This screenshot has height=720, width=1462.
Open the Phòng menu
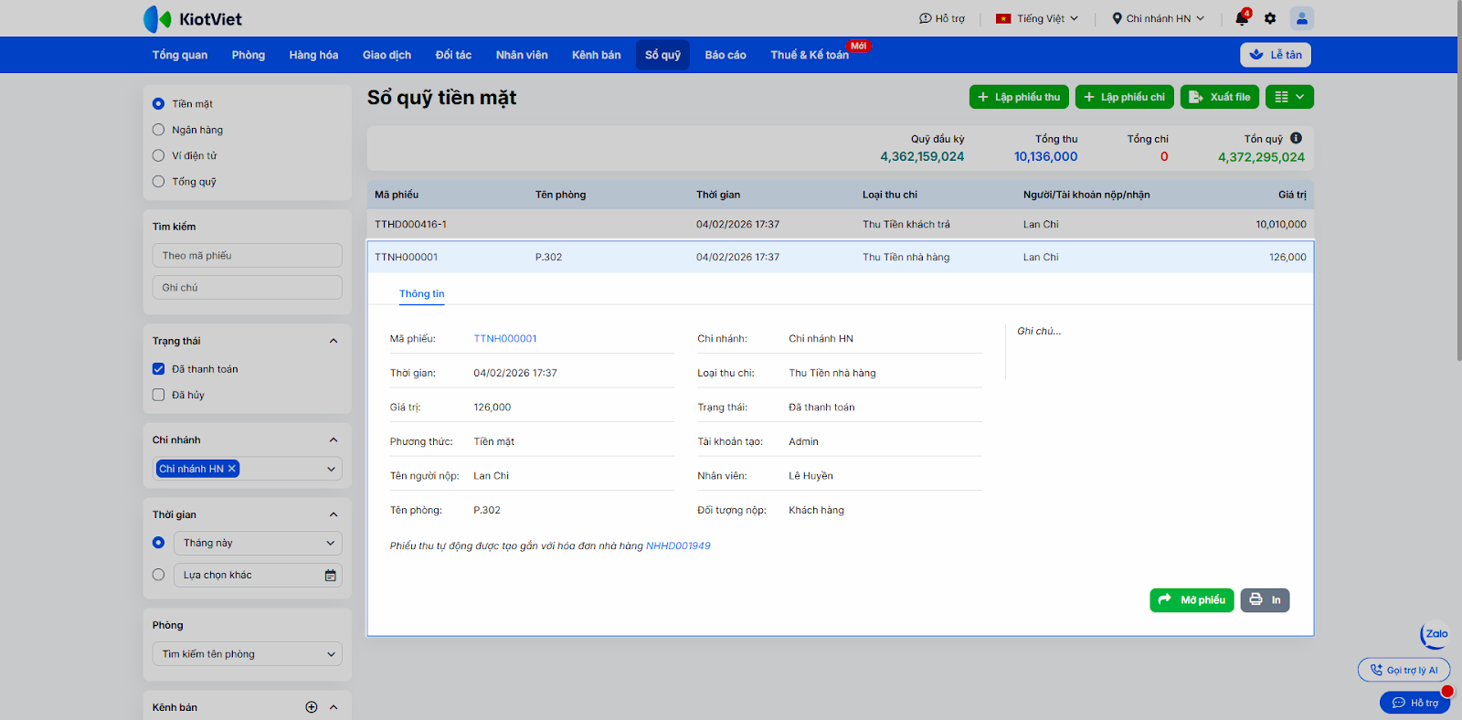coord(249,55)
